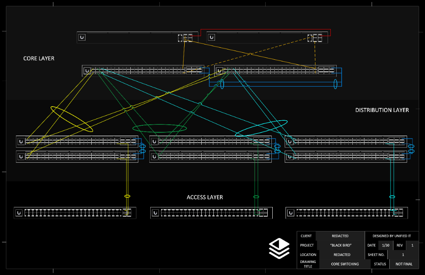Click the STATUS label
This screenshot has width=425, height=275.
coord(380,264)
